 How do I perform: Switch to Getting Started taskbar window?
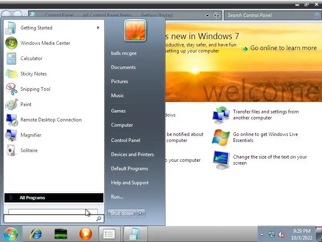coord(136,234)
